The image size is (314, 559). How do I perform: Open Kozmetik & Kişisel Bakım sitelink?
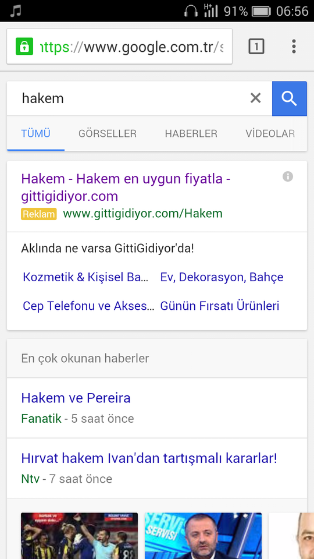(86, 277)
